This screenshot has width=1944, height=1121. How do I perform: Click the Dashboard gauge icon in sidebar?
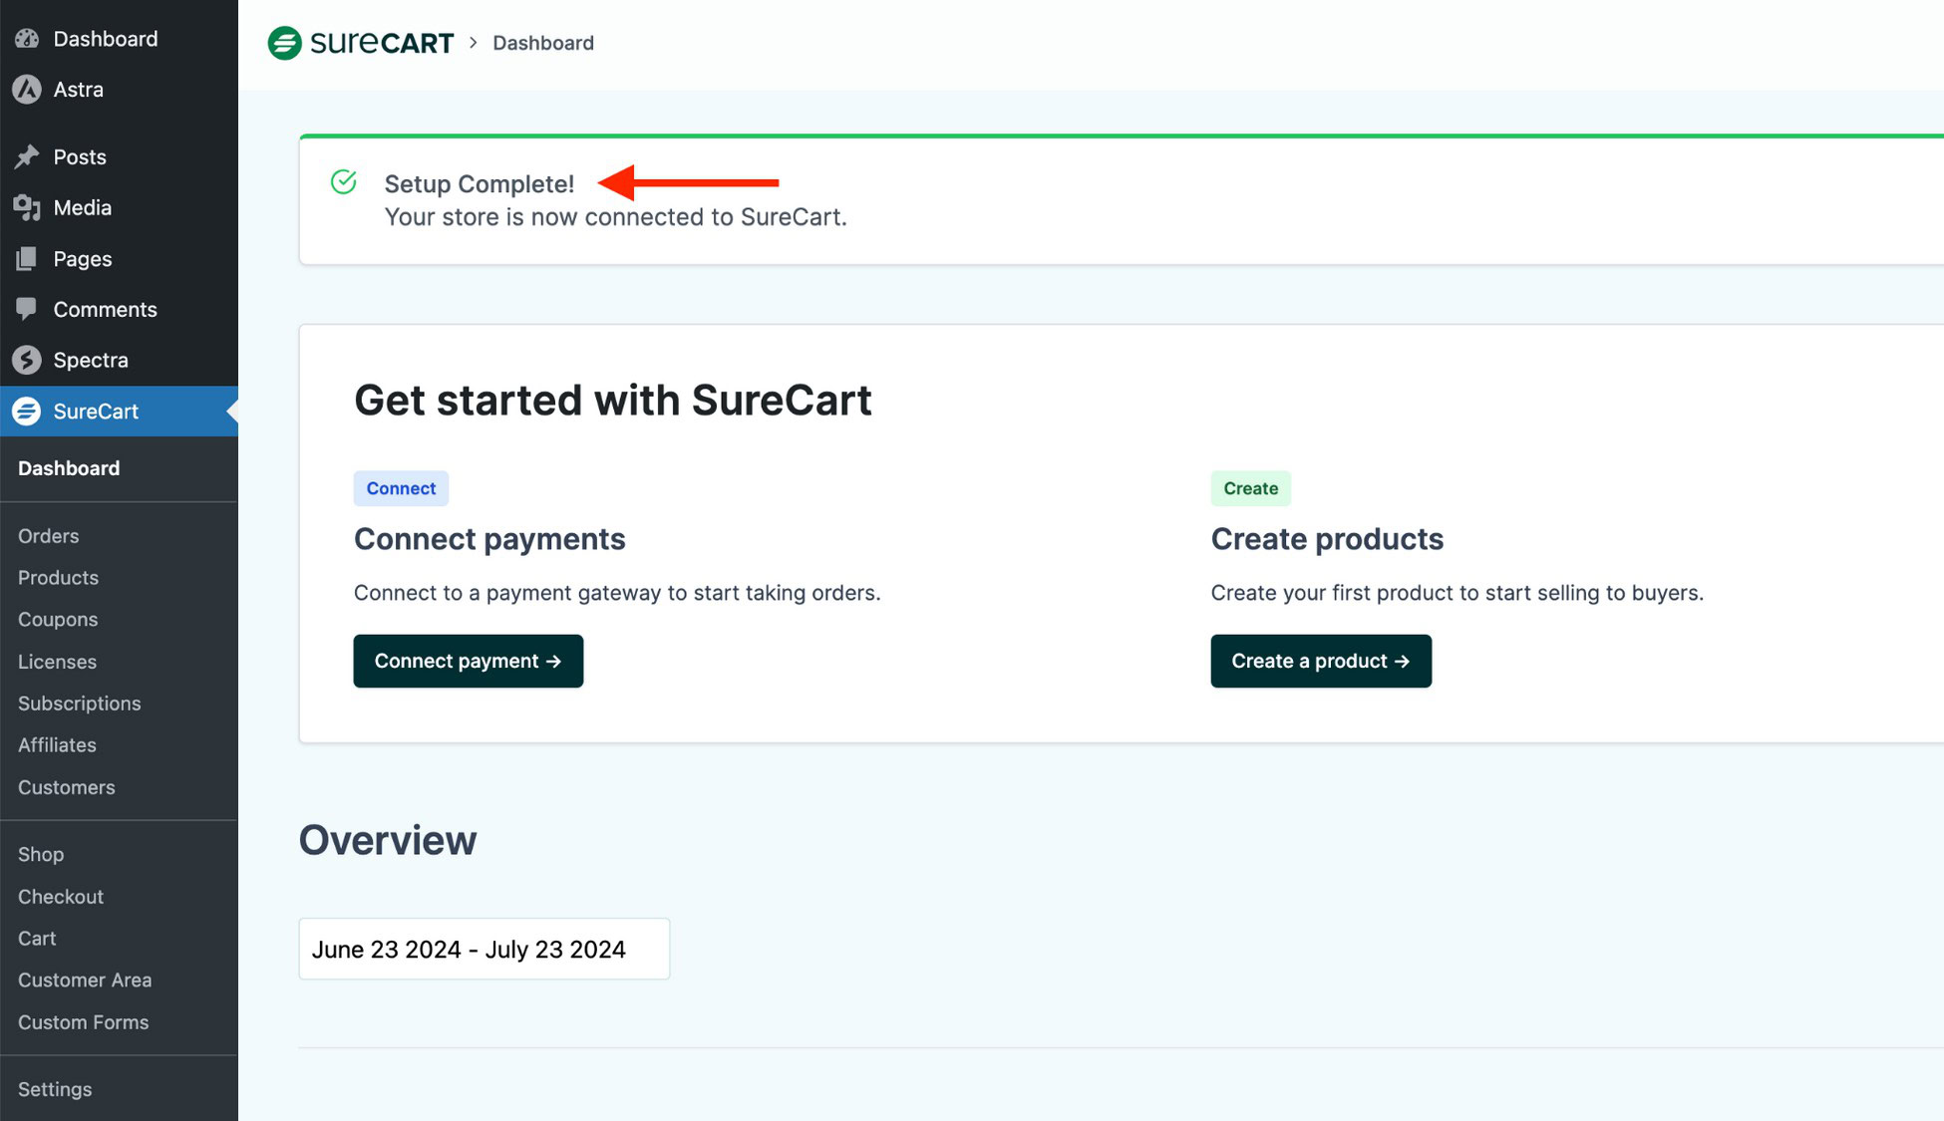pos(27,39)
